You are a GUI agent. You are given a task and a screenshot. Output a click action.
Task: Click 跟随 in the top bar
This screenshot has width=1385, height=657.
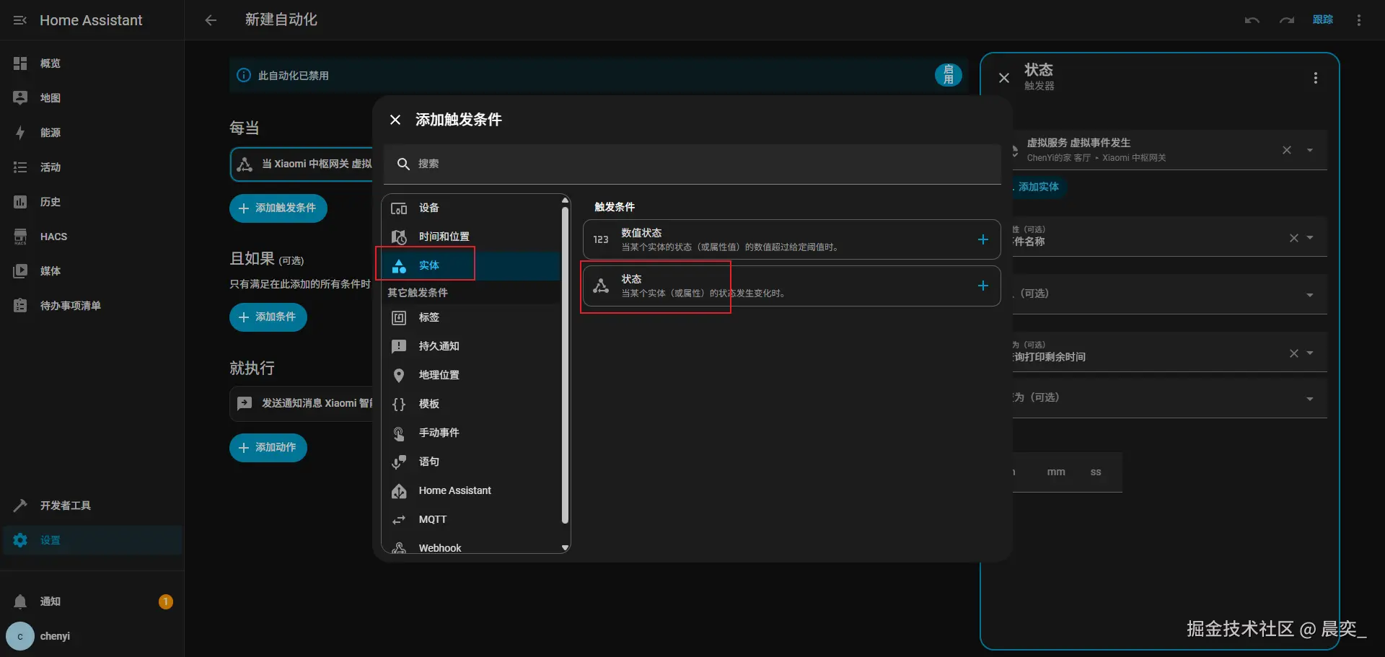tap(1322, 19)
